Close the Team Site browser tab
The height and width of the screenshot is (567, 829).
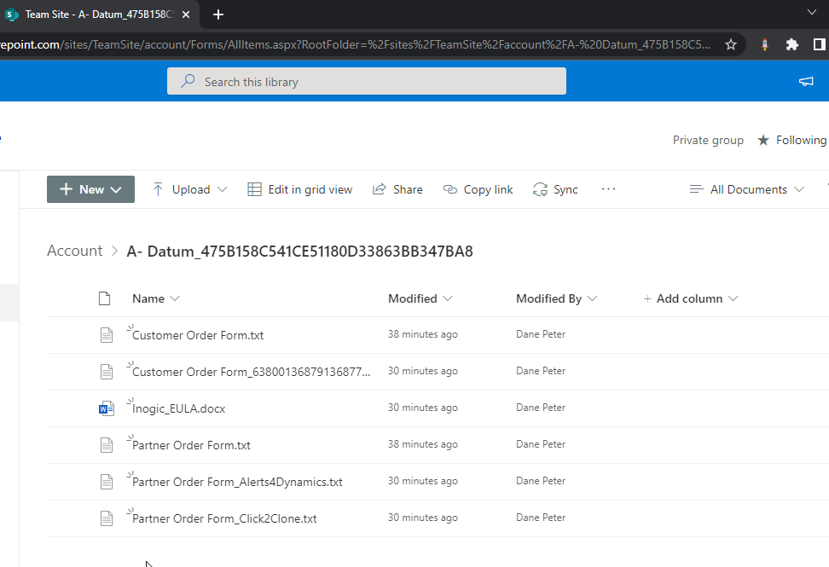[x=186, y=14]
